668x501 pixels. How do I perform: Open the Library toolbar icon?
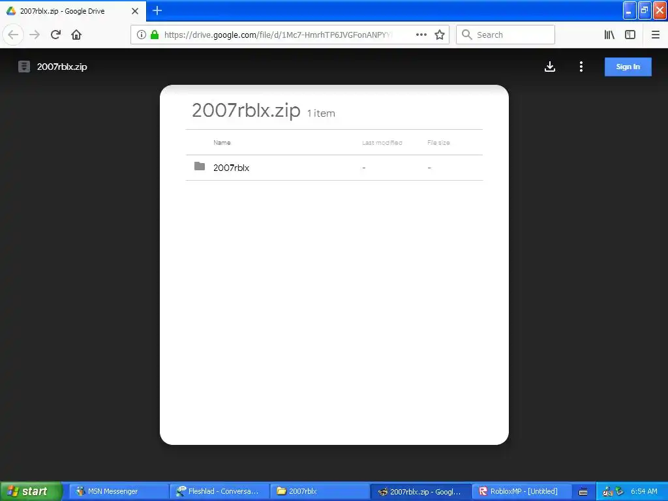pyautogui.click(x=609, y=35)
